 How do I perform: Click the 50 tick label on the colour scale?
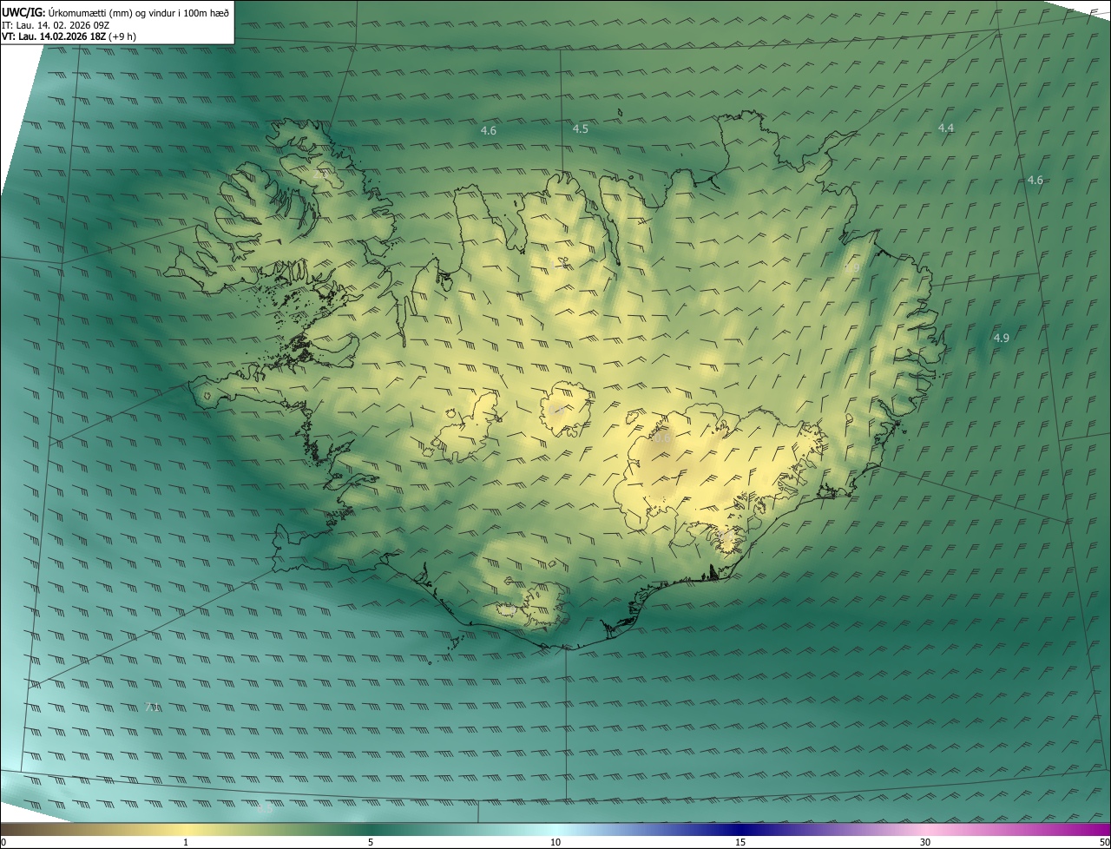click(1104, 842)
